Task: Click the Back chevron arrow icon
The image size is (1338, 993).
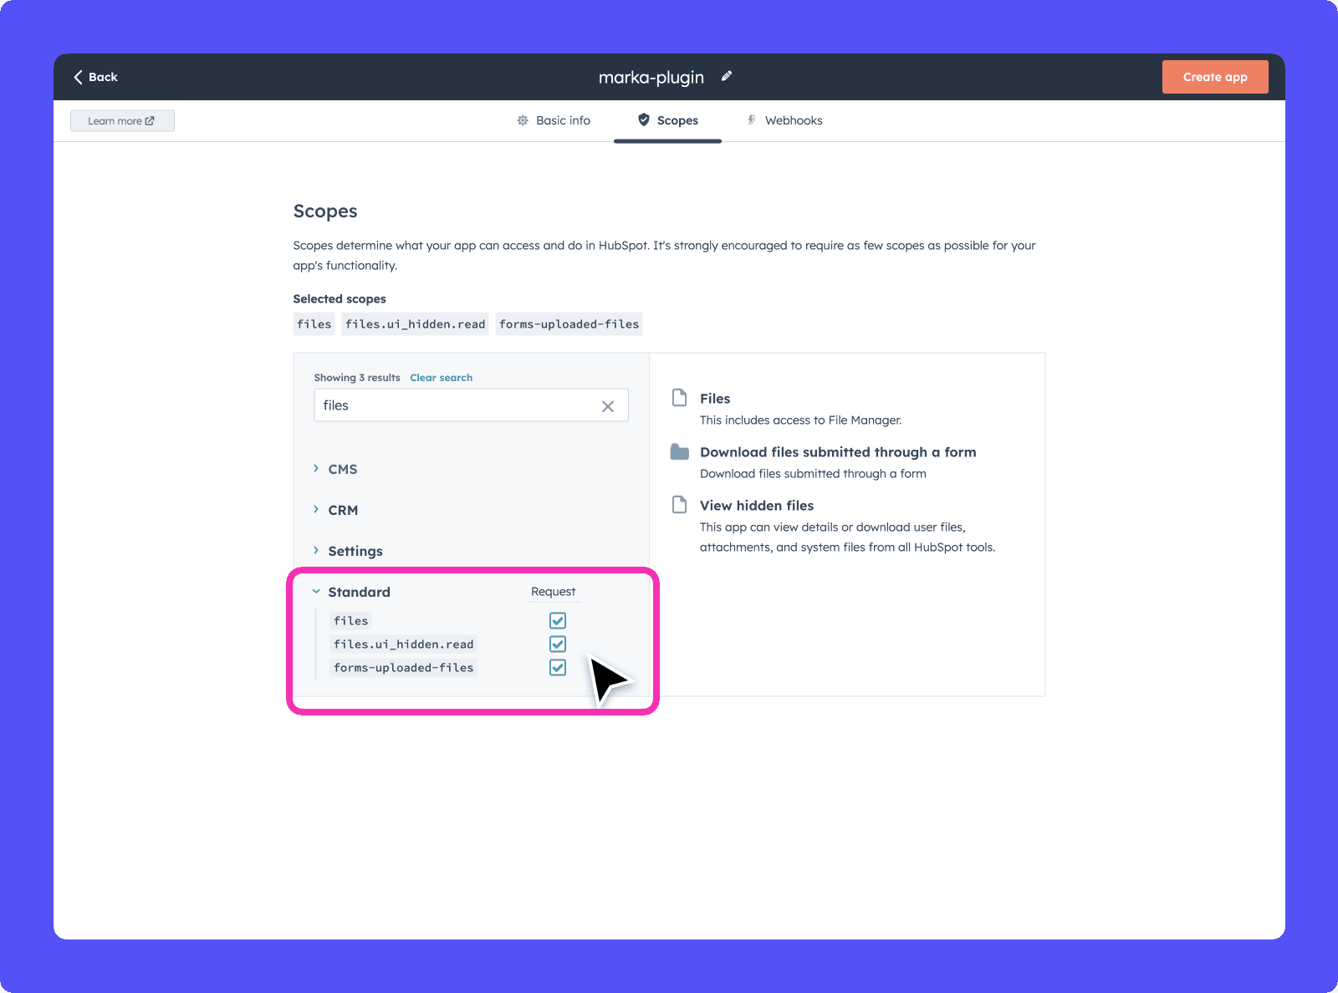Action: pos(78,77)
